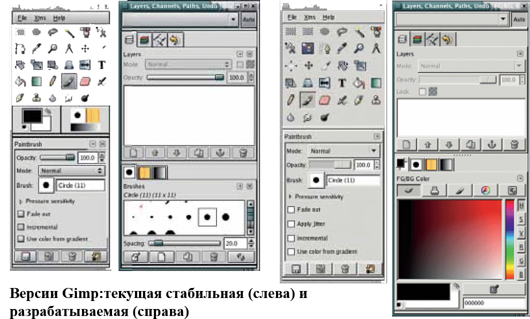Select Pencil tool in left toolbox
The width and height of the screenshot is (530, 319).
tap(52, 81)
